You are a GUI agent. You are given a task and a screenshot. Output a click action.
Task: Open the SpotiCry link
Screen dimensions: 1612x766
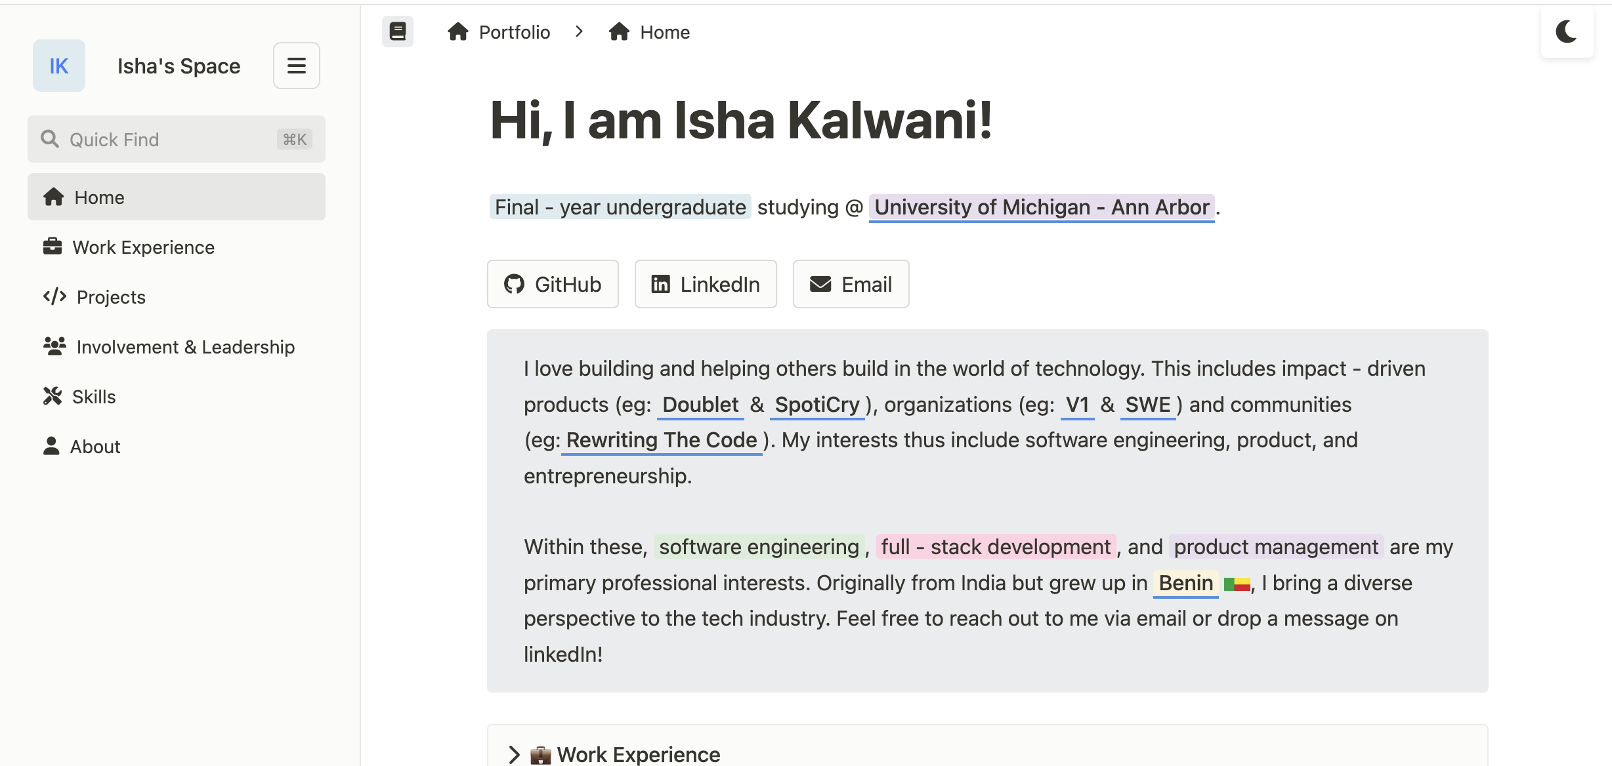tap(817, 405)
